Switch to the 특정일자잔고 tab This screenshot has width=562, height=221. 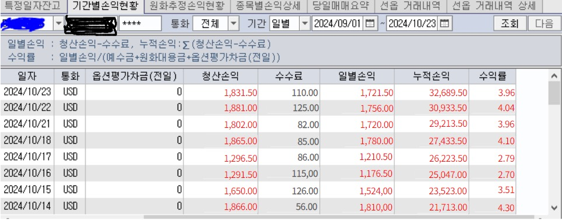click(x=33, y=6)
